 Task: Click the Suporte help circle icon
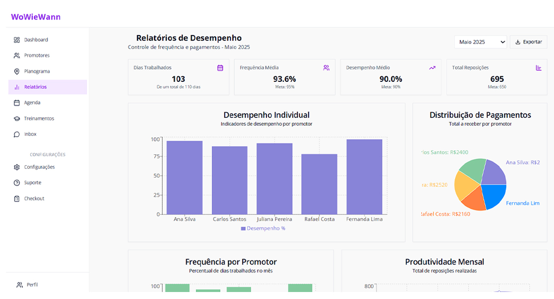(x=16, y=183)
